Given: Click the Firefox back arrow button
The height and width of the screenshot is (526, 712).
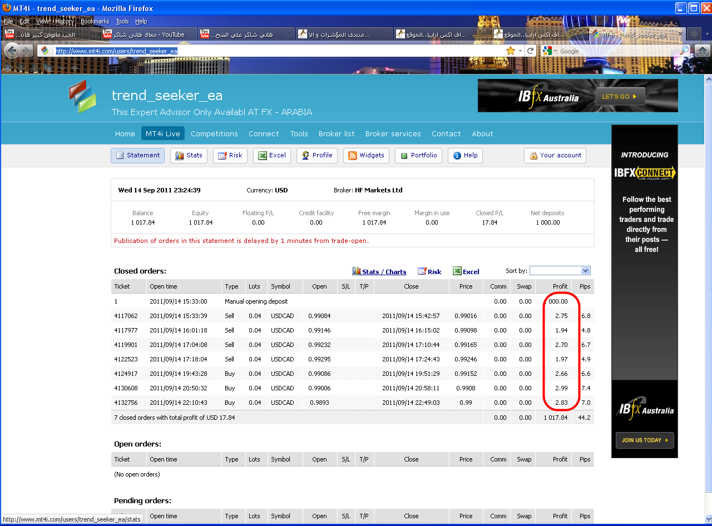Looking at the screenshot, I should pyautogui.click(x=12, y=51).
